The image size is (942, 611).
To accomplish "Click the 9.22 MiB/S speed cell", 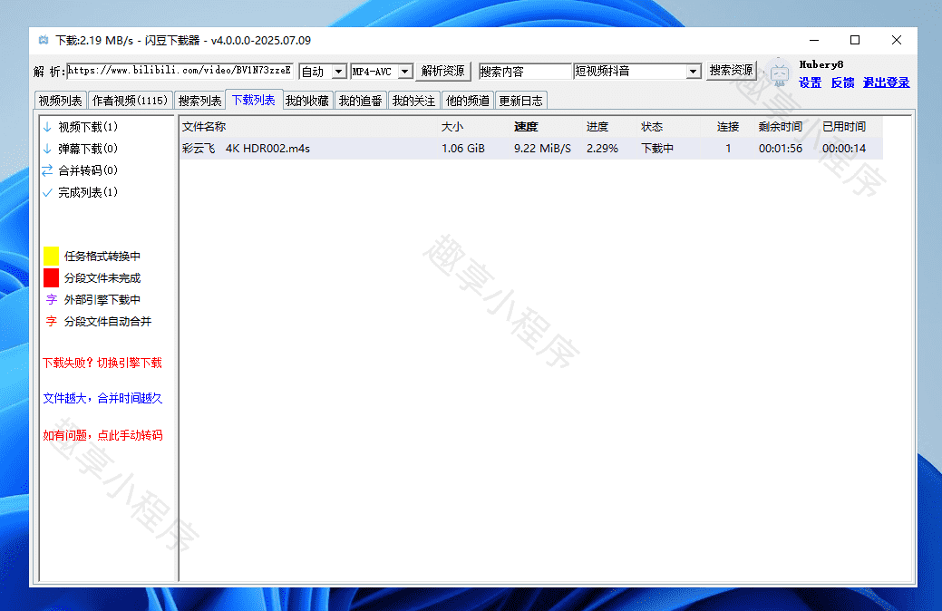I will (542, 149).
